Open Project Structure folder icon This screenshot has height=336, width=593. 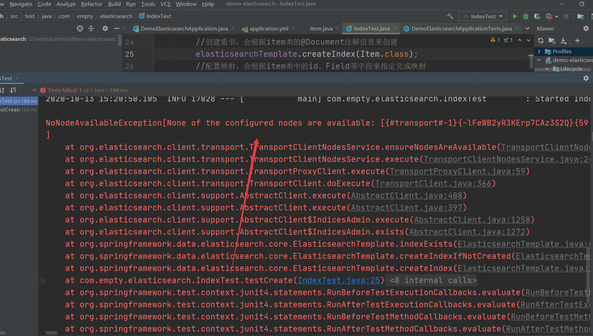[x=581, y=16]
